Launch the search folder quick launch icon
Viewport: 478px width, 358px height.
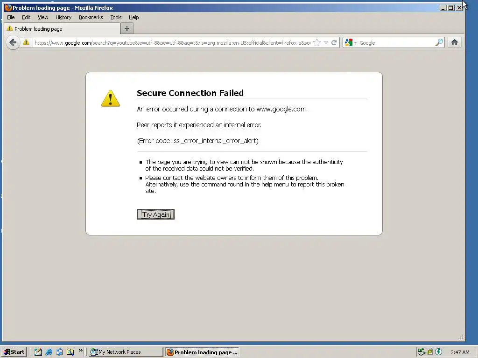point(70,352)
